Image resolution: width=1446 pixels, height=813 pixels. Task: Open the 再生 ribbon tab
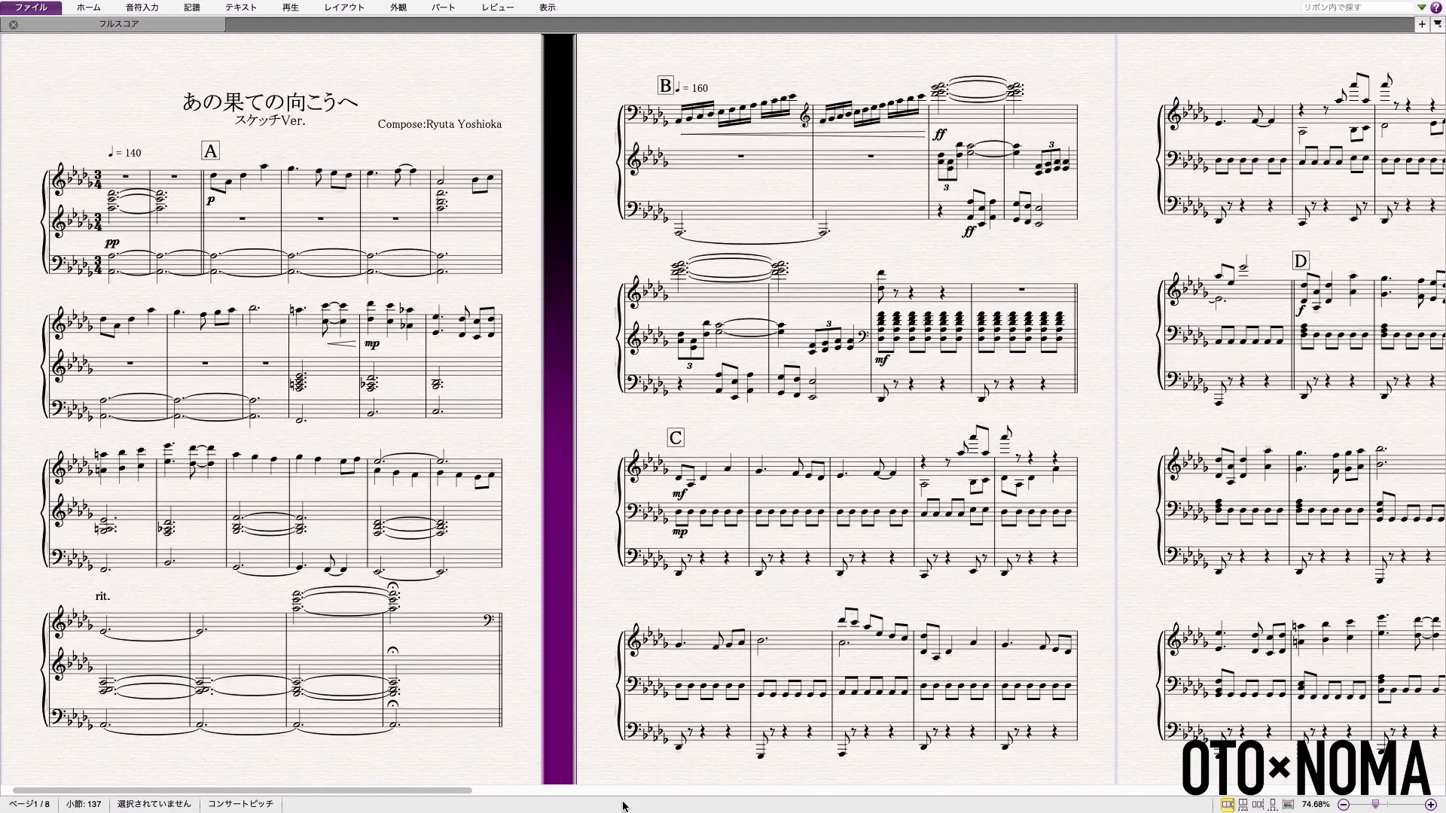(x=290, y=7)
